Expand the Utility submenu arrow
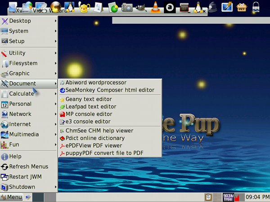The height and width of the screenshot is (202, 270). (55, 53)
